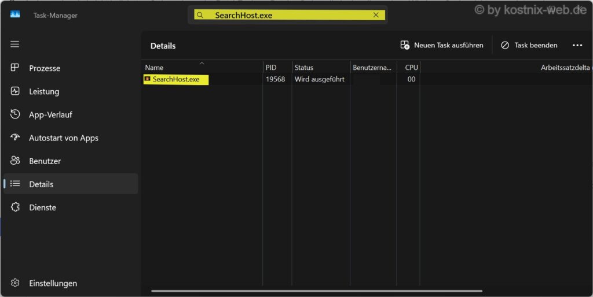The image size is (593, 297).
Task: Select the SearchHost.exe process row
Action: 368,79
